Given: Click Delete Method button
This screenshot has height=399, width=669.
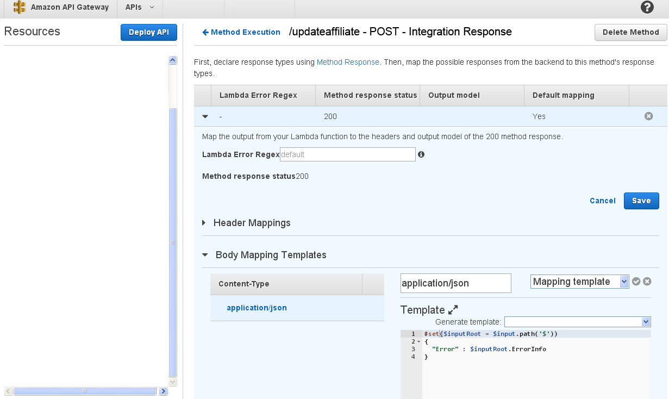Looking at the screenshot, I should (631, 32).
